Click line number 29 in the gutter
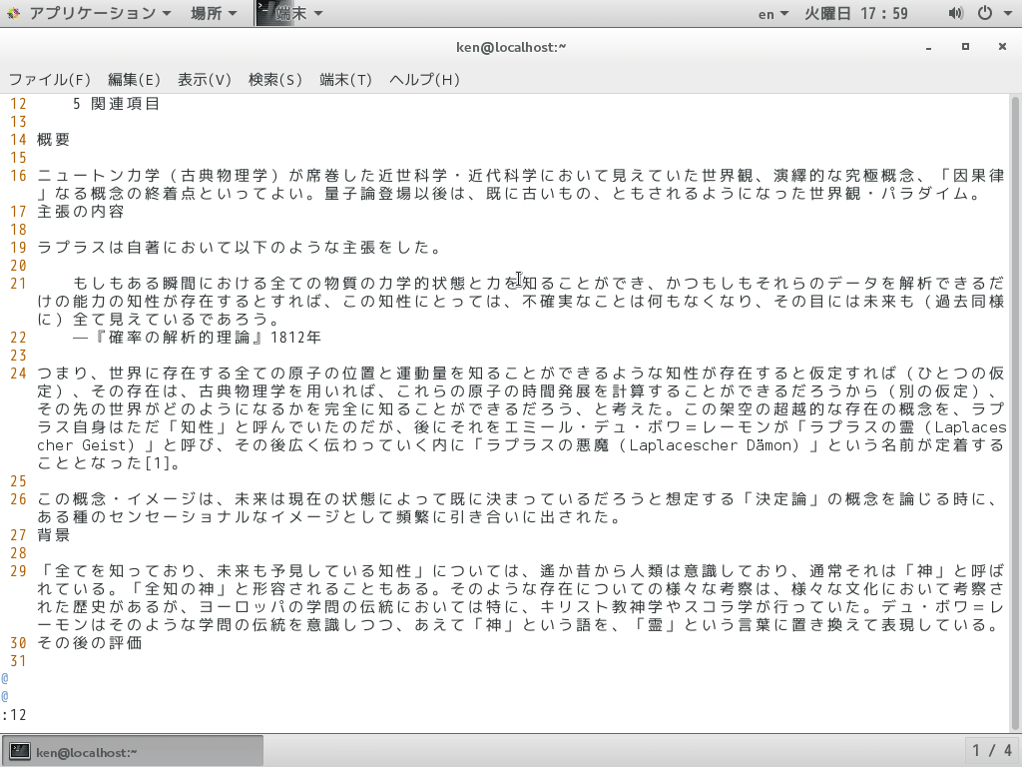Image resolution: width=1022 pixels, height=767 pixels. click(18, 571)
